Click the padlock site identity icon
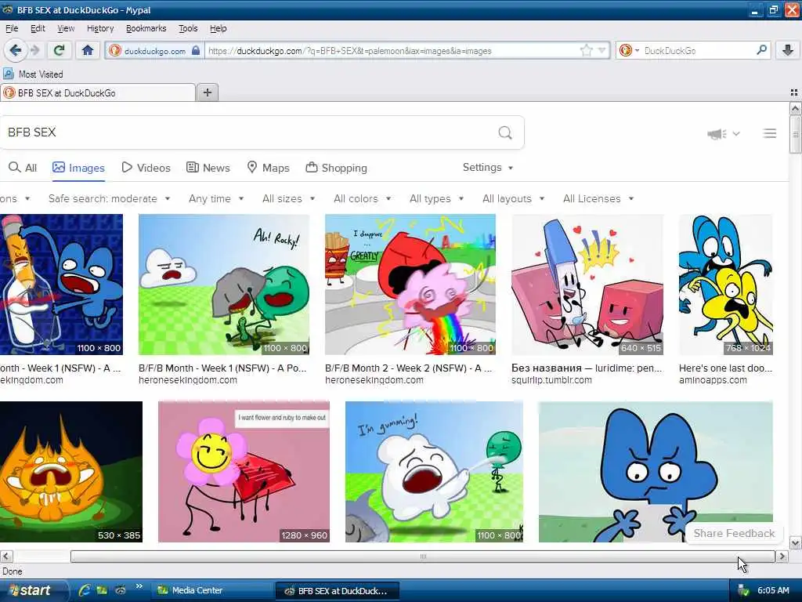This screenshot has width=802, height=602. (195, 50)
